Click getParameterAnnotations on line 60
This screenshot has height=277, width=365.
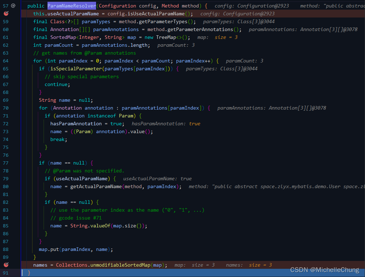200,30
